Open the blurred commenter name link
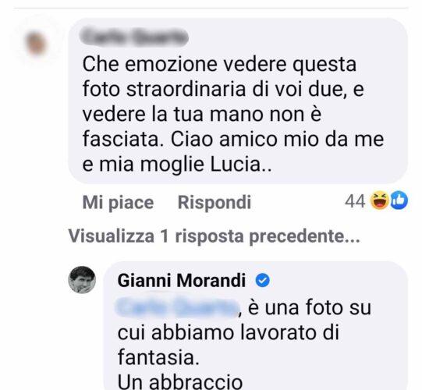Image resolution: width=422 pixels, height=390 pixels. point(134,37)
